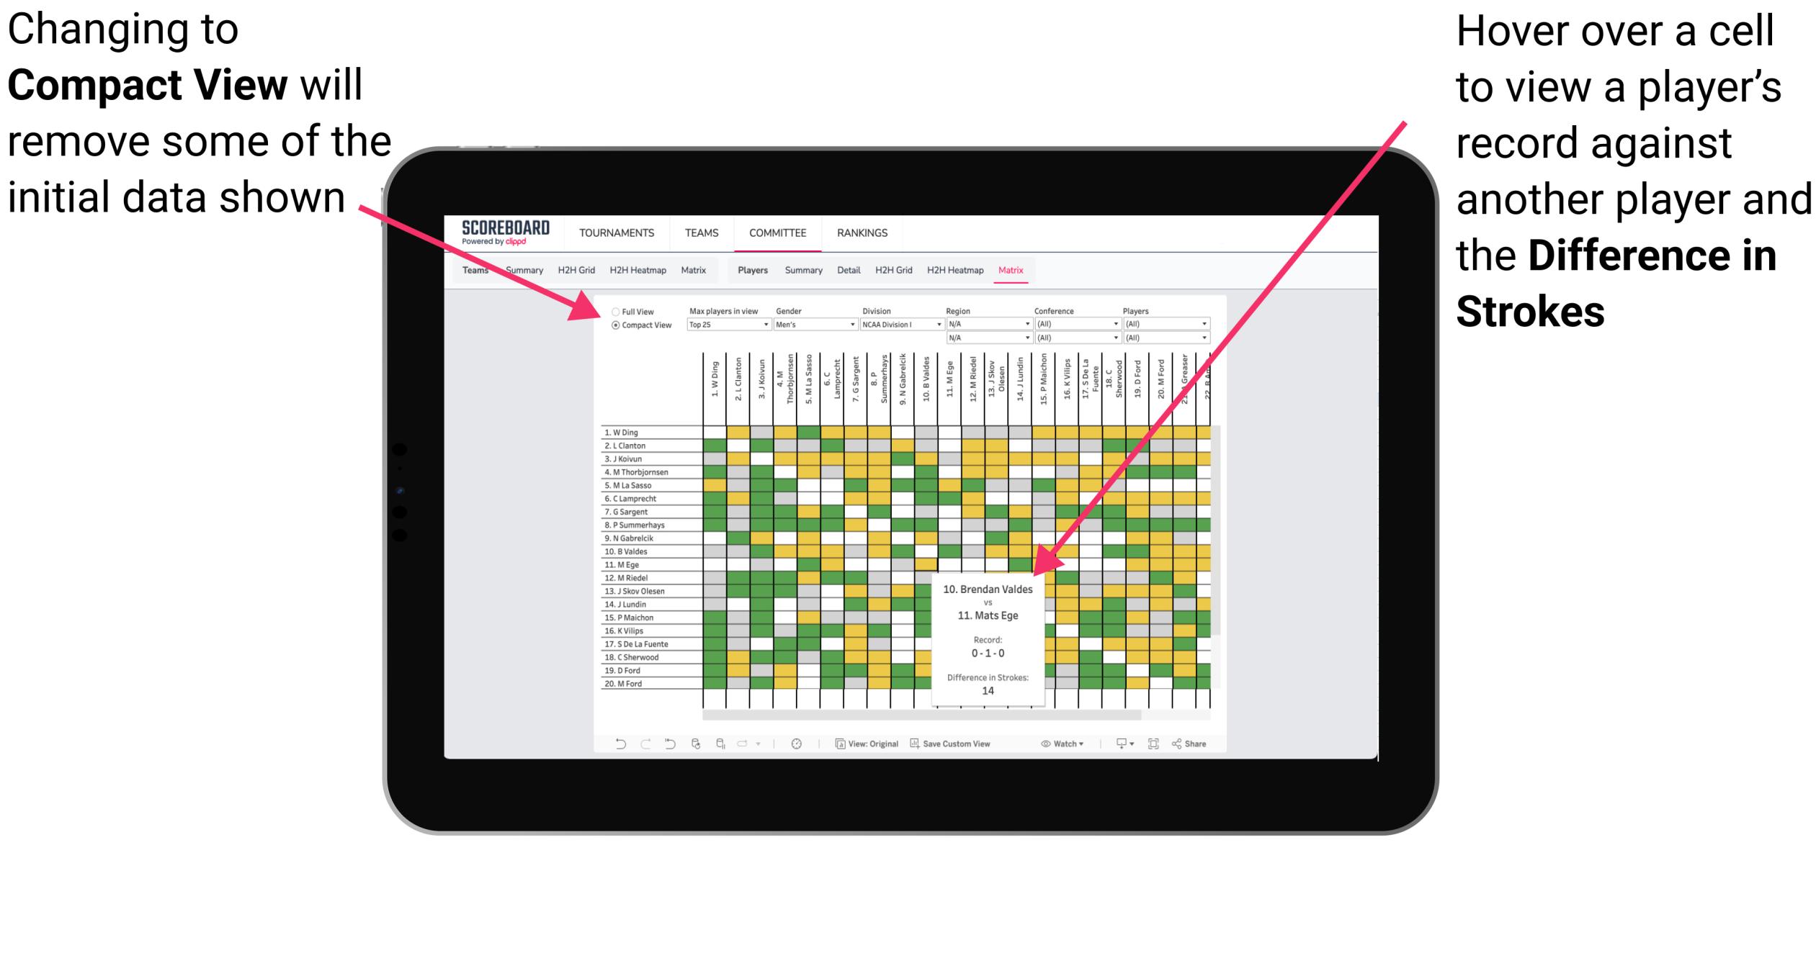Select the H2H Heatmap tab
1816x976 pixels.
click(985, 269)
